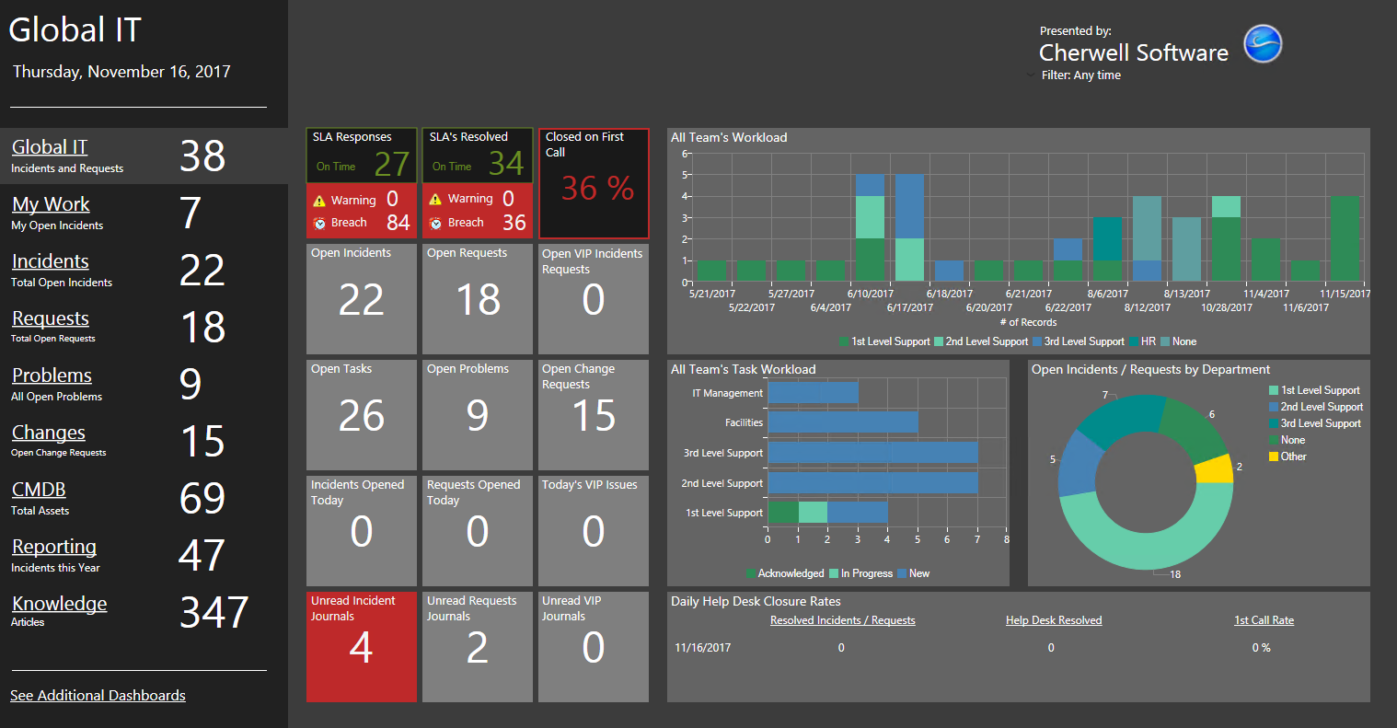The image size is (1397, 728).
Task: Navigate to Problems in the sidebar
Action: (x=52, y=376)
